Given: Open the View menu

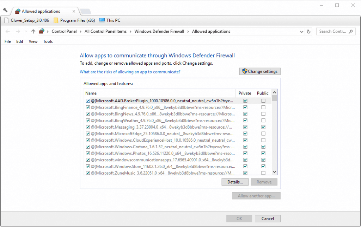Looking at the screenshot, I should [x=33, y=41].
